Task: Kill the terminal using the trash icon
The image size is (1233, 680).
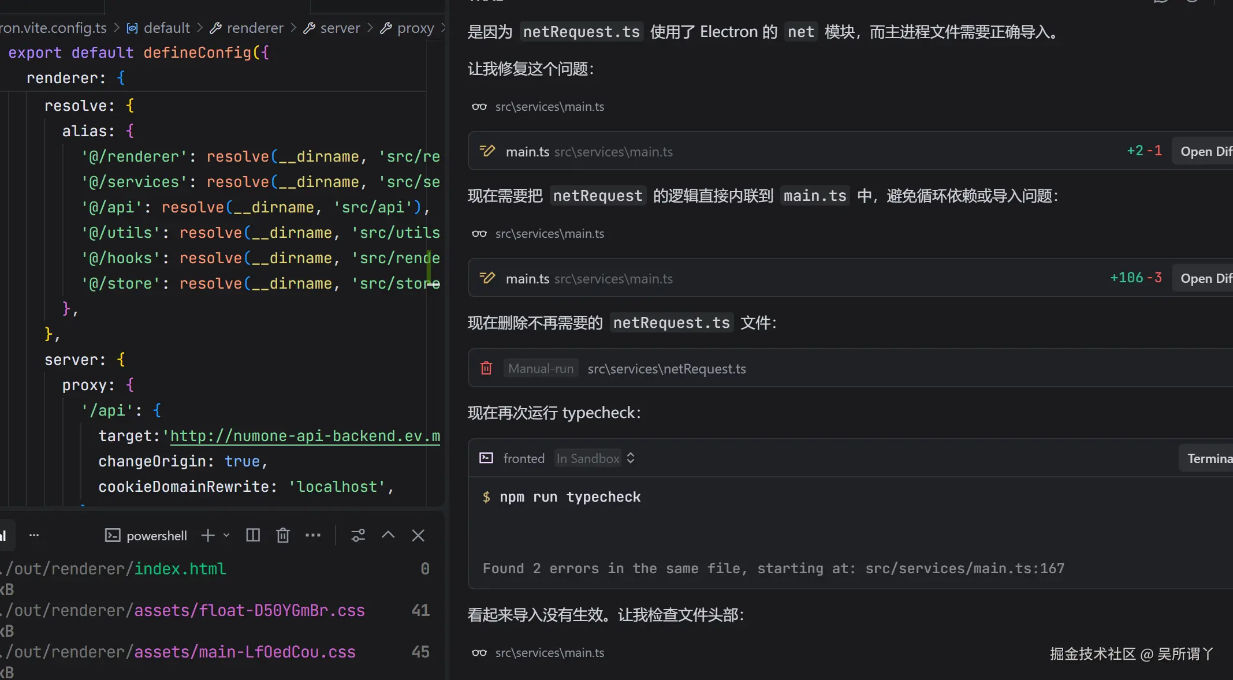Action: tap(282, 535)
